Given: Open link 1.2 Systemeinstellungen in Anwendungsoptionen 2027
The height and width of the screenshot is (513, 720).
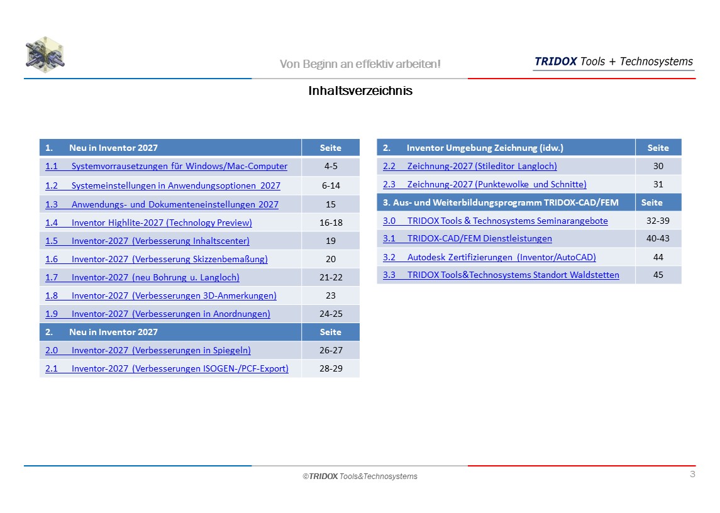Looking at the screenshot, I should [163, 185].
